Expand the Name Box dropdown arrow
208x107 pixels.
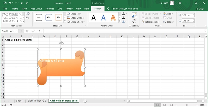click(x=17, y=31)
